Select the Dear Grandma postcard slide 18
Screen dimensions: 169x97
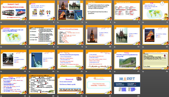click(x=155, y=60)
